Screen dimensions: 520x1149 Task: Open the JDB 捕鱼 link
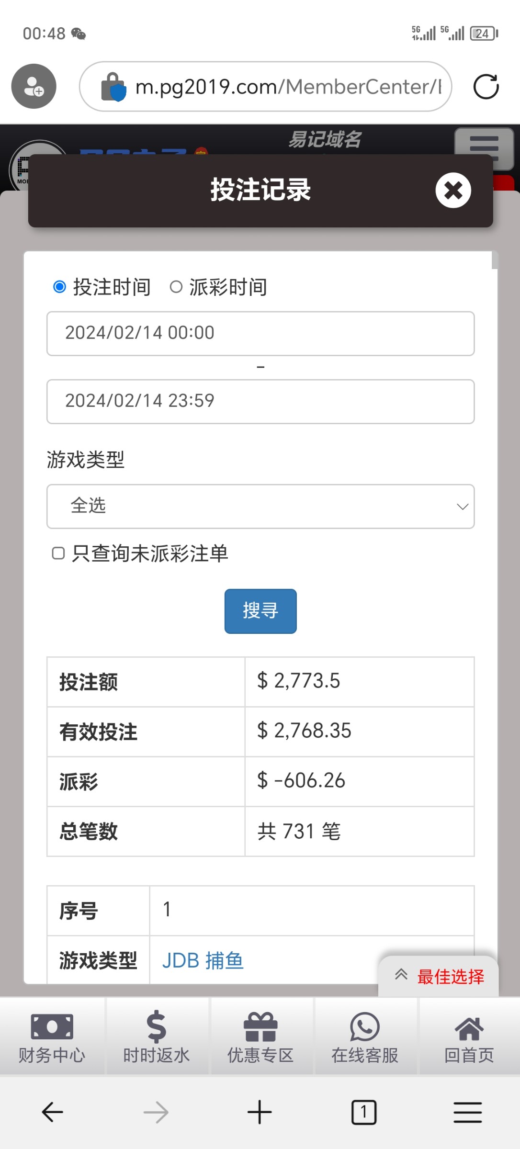(203, 960)
